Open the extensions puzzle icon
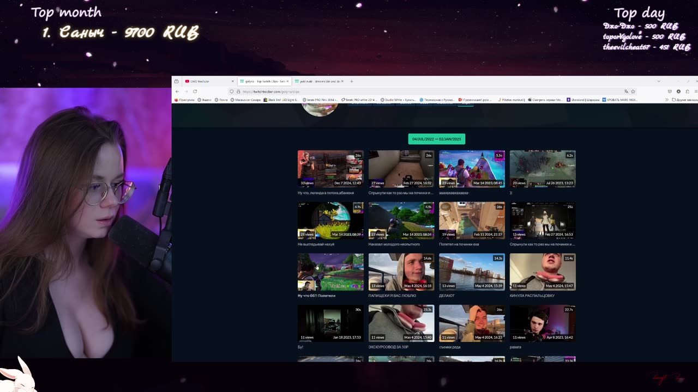698x392 pixels. [x=688, y=91]
